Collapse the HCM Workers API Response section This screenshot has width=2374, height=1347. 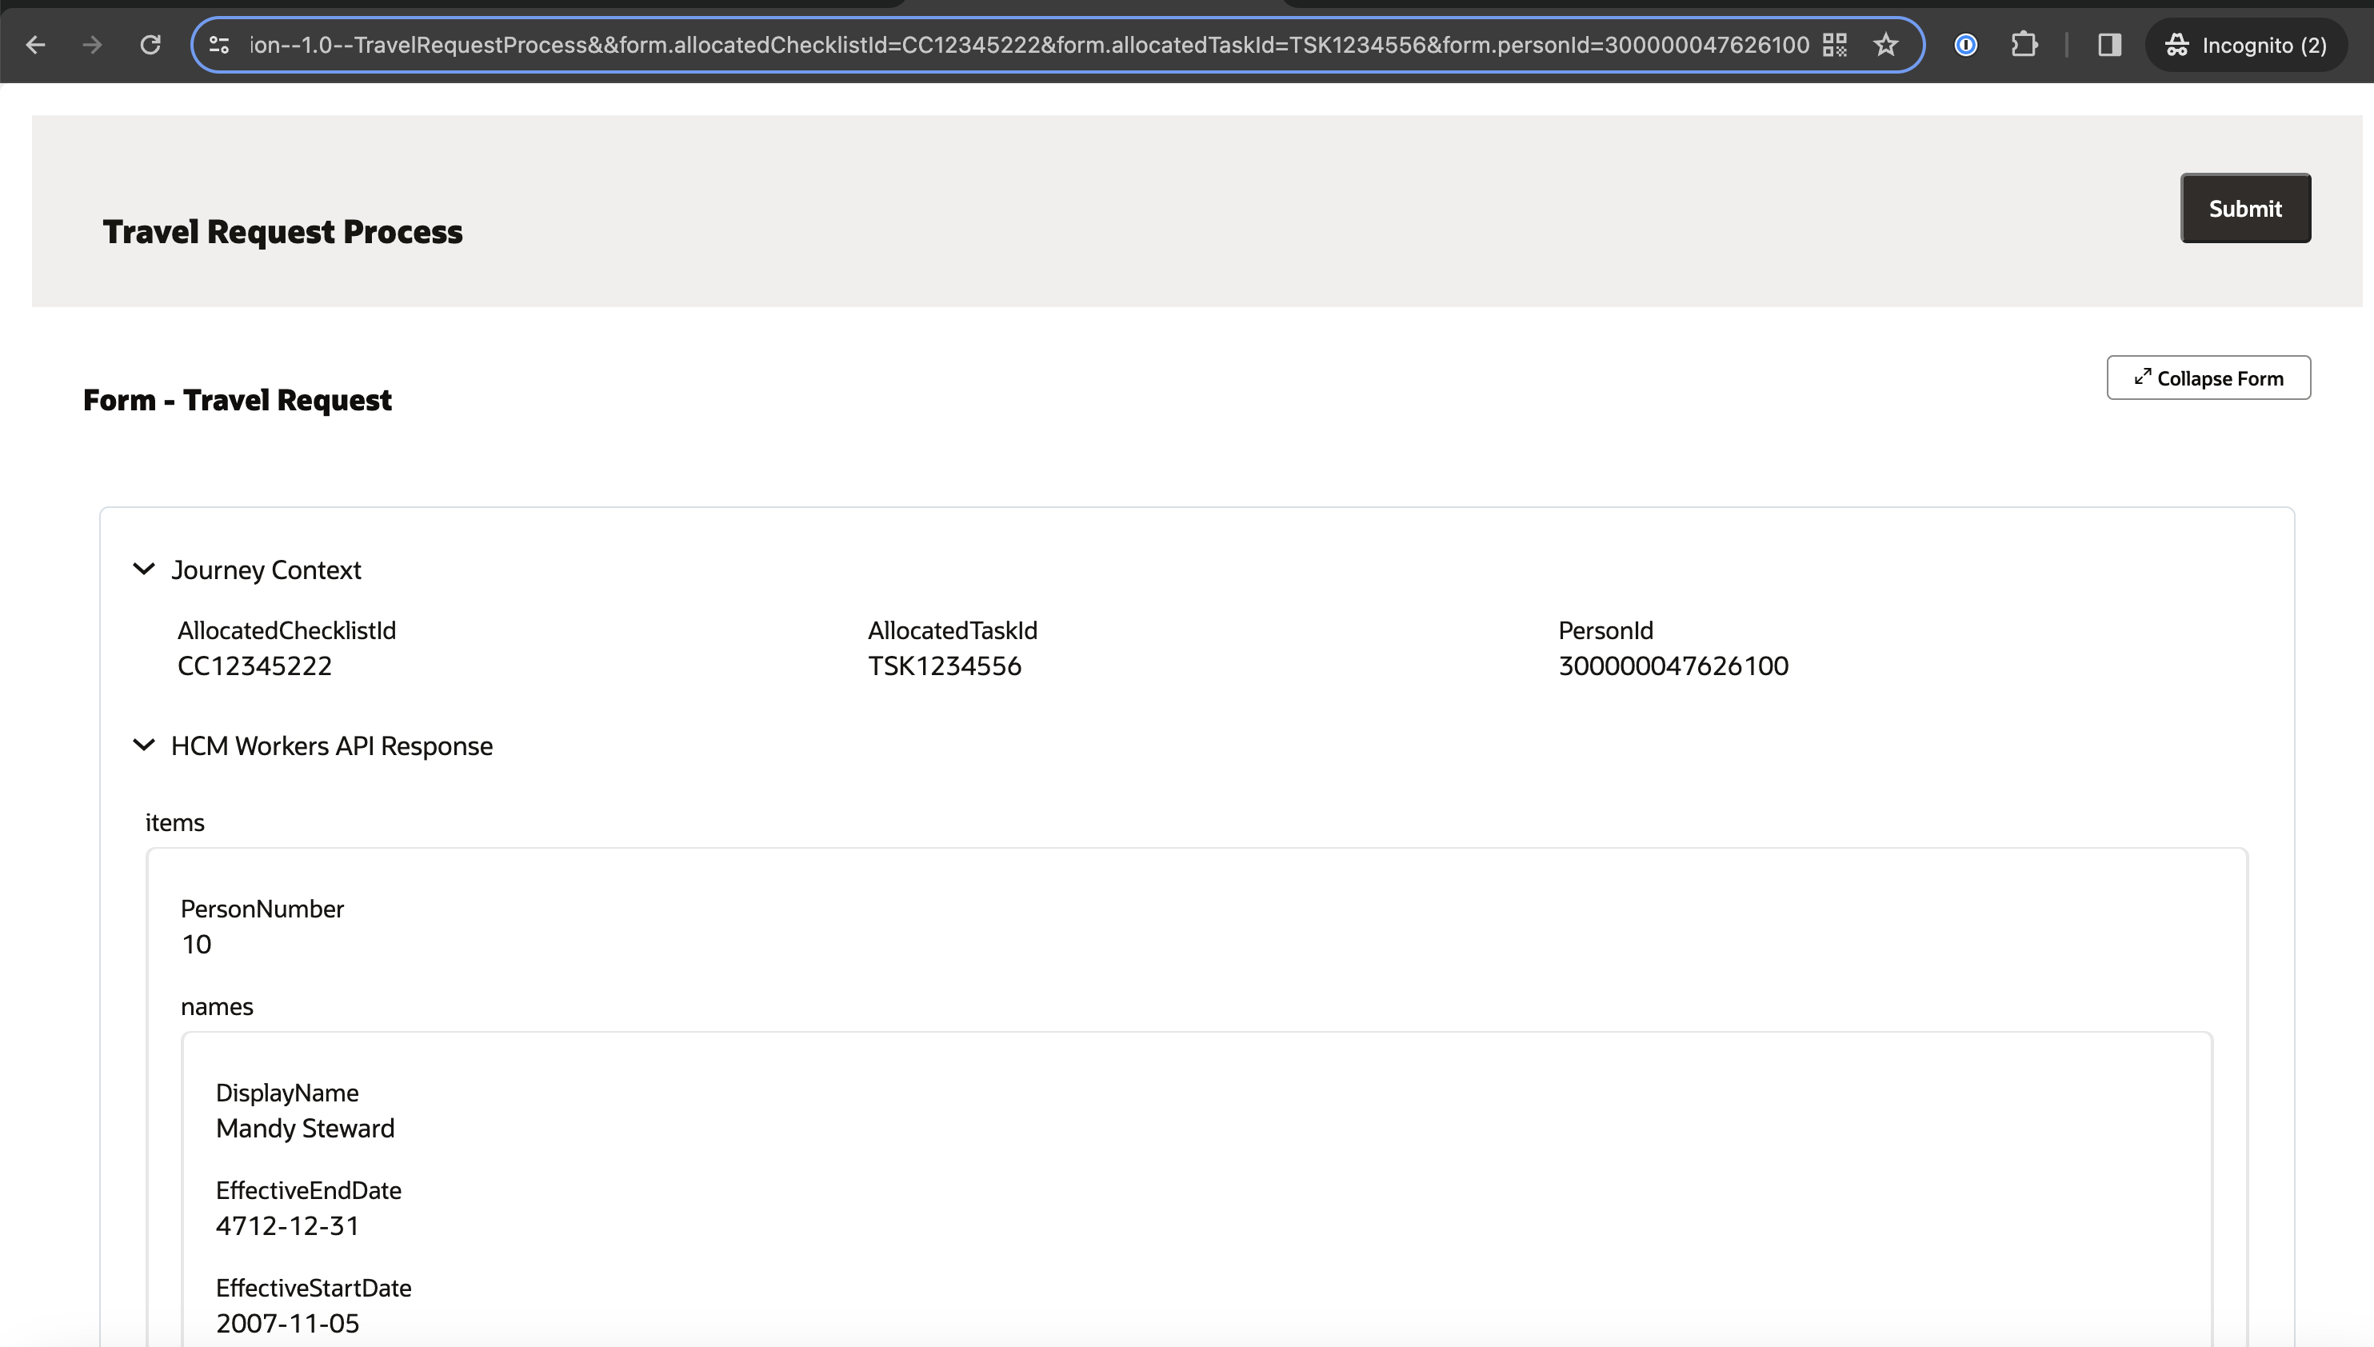(x=144, y=745)
